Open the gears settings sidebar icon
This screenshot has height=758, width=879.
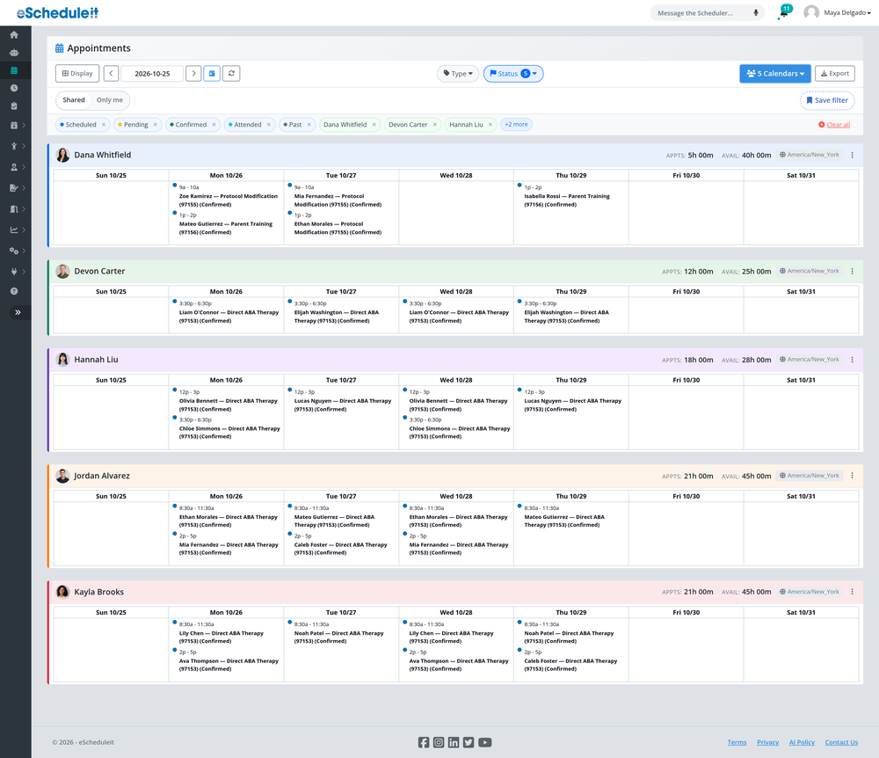[x=14, y=251]
